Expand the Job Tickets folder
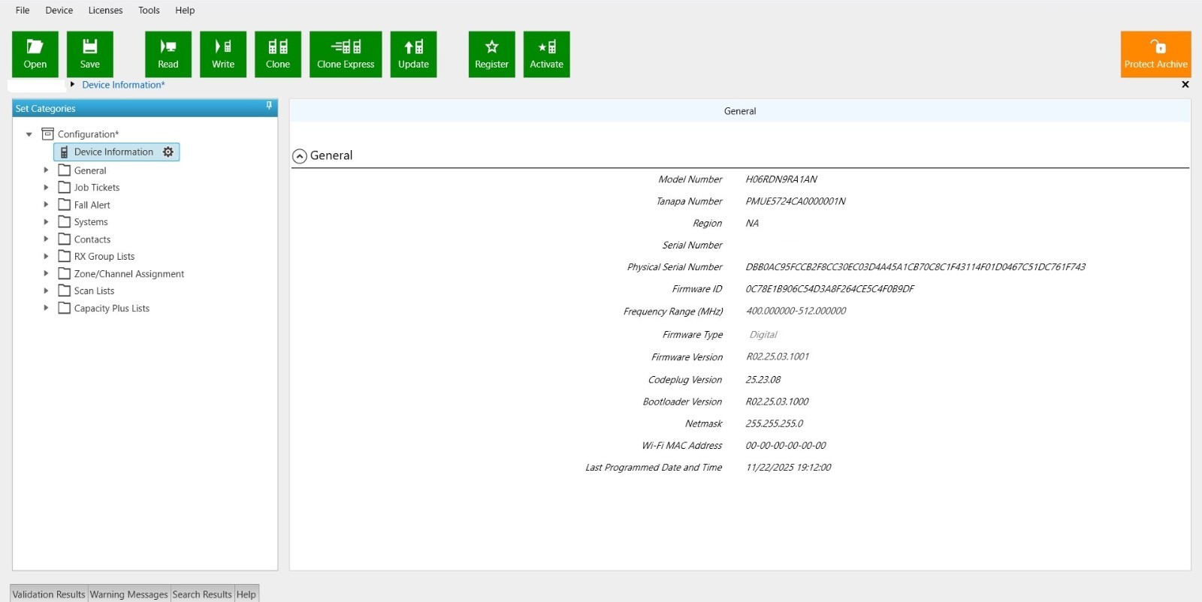1202x602 pixels. (x=46, y=188)
